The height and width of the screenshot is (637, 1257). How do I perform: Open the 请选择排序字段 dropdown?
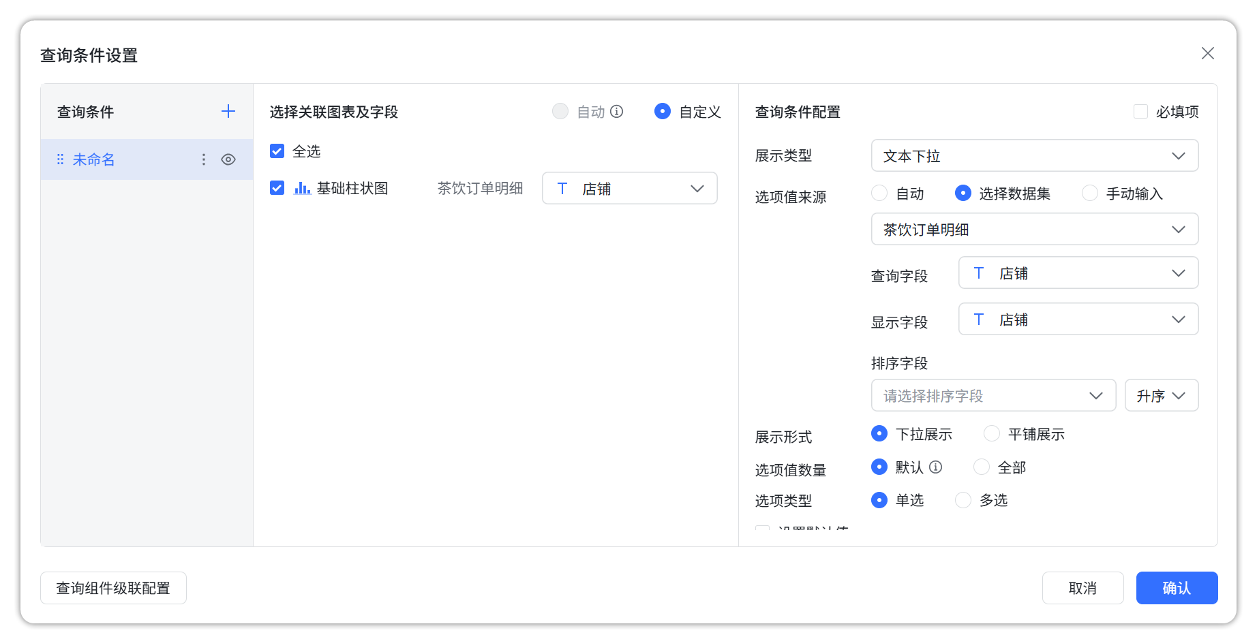click(x=993, y=395)
